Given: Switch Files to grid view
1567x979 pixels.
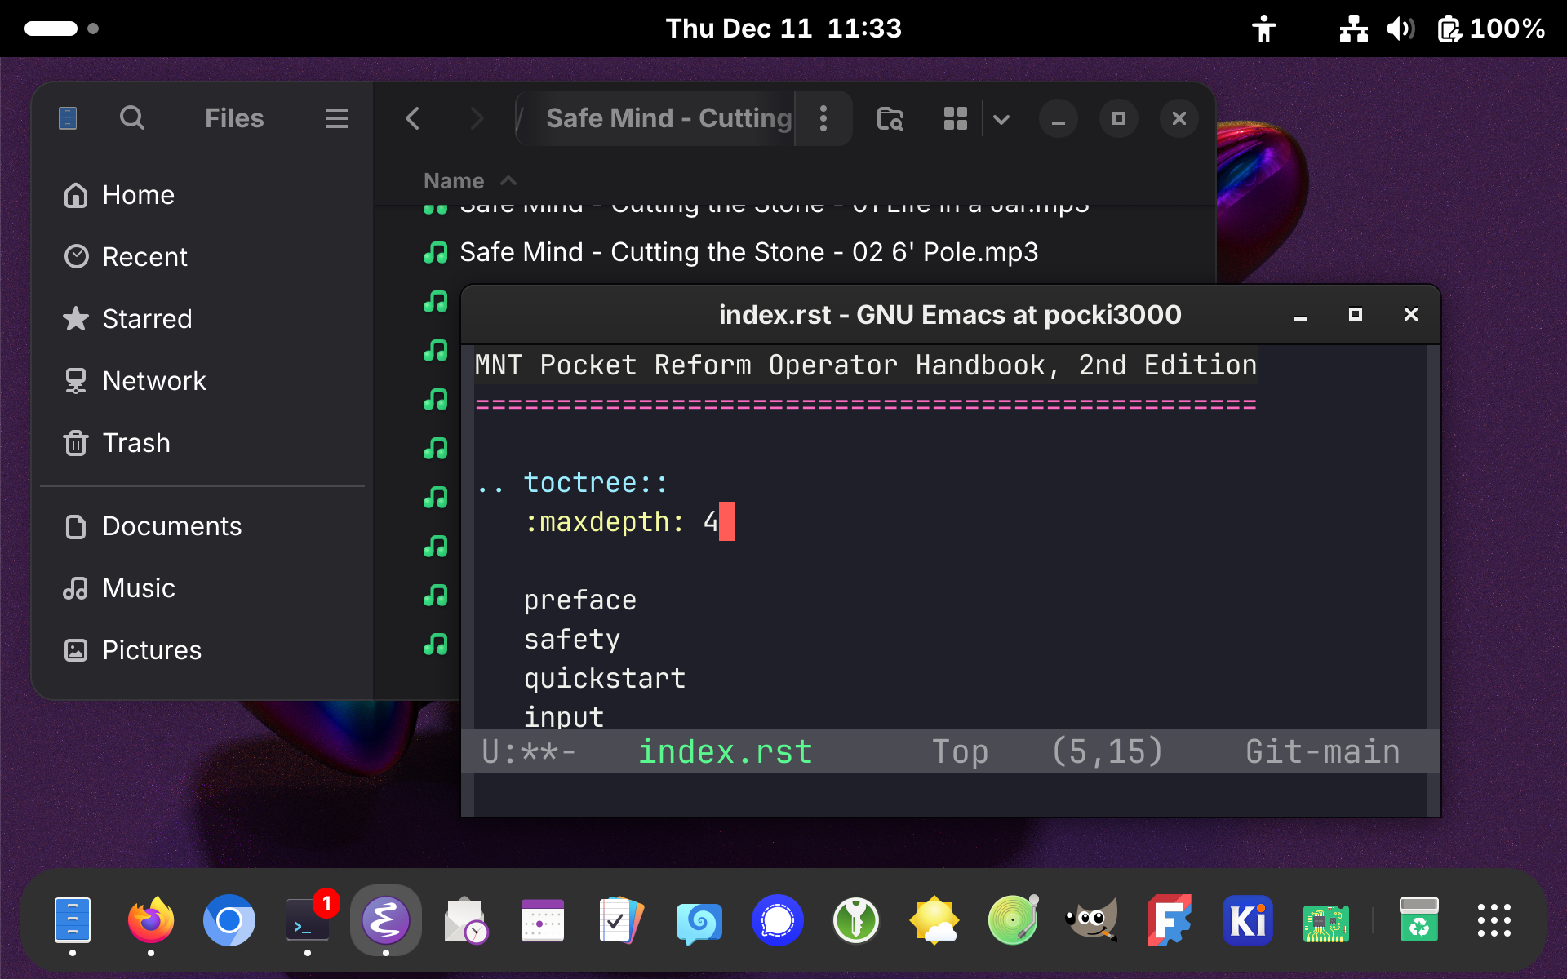Looking at the screenshot, I should coord(955,118).
